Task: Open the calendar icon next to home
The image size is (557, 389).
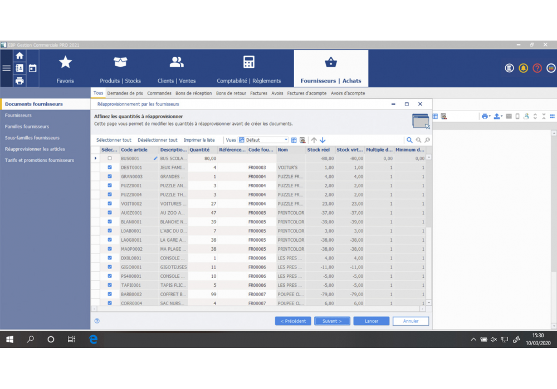Action: (x=32, y=68)
